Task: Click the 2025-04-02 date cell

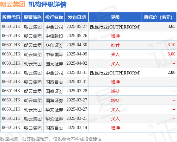Action: pos(77,63)
